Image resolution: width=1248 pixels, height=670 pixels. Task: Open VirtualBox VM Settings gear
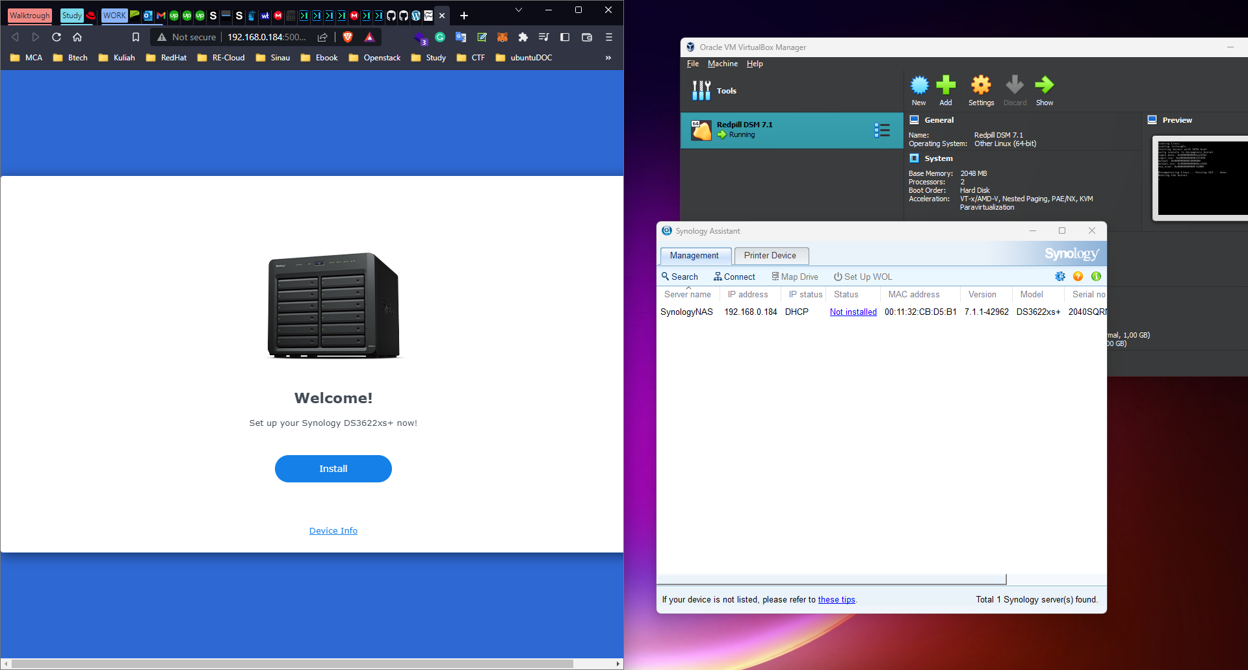tap(981, 90)
